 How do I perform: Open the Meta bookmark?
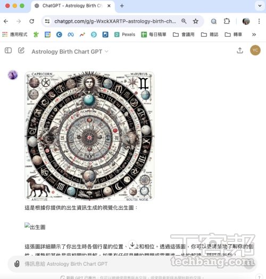click(x=71, y=35)
